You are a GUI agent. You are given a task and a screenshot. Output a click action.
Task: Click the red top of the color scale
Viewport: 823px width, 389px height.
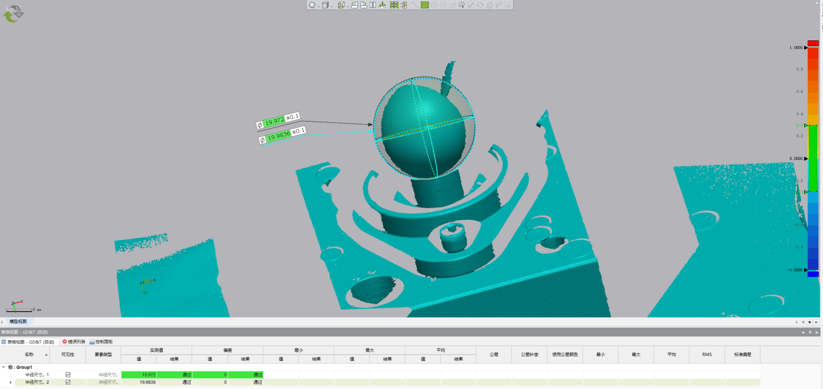(x=813, y=42)
